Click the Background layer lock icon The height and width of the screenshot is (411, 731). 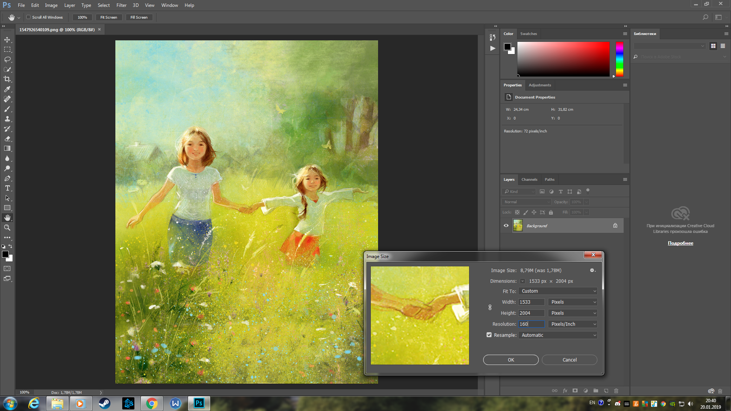(615, 225)
